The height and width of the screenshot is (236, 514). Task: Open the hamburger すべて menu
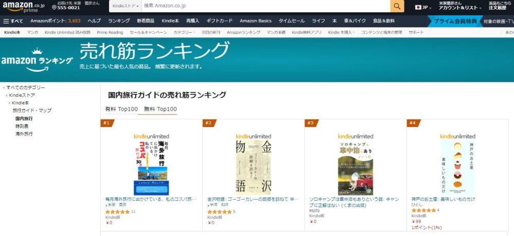pos(13,21)
